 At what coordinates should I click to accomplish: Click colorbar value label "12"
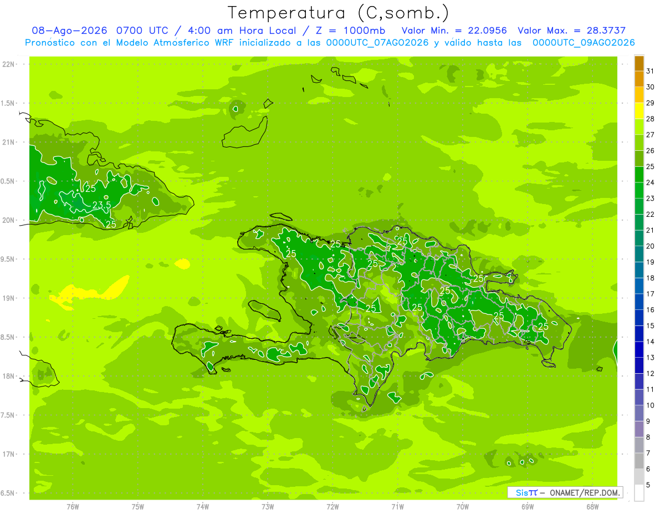[x=650, y=373]
